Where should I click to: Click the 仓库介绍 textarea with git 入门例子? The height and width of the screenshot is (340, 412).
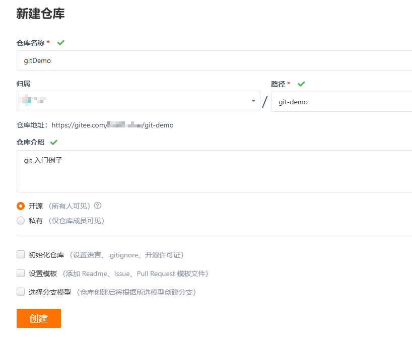pos(214,171)
